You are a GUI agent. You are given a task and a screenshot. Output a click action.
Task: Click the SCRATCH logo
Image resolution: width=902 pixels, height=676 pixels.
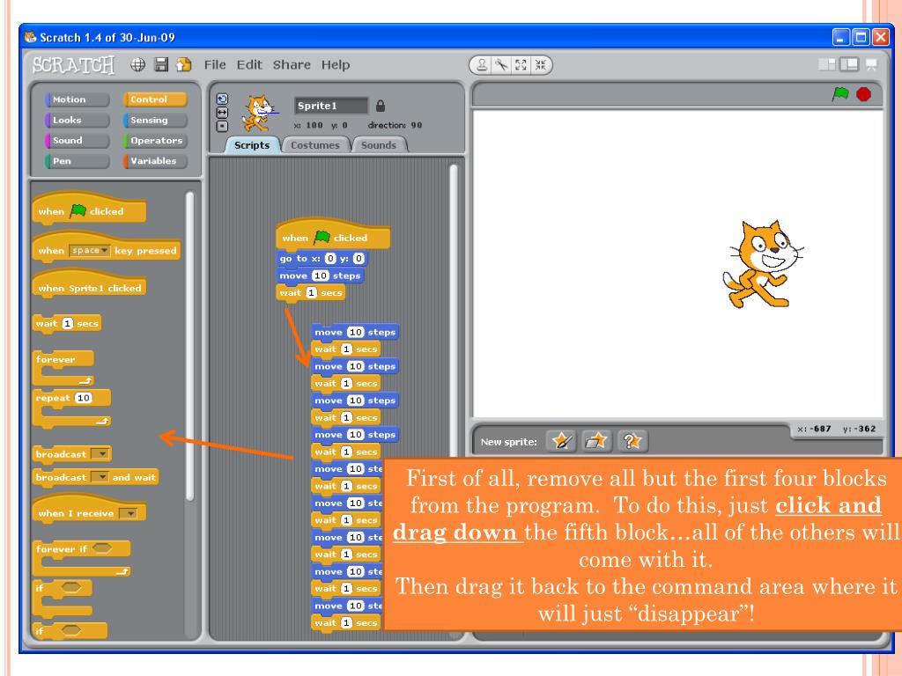click(74, 65)
